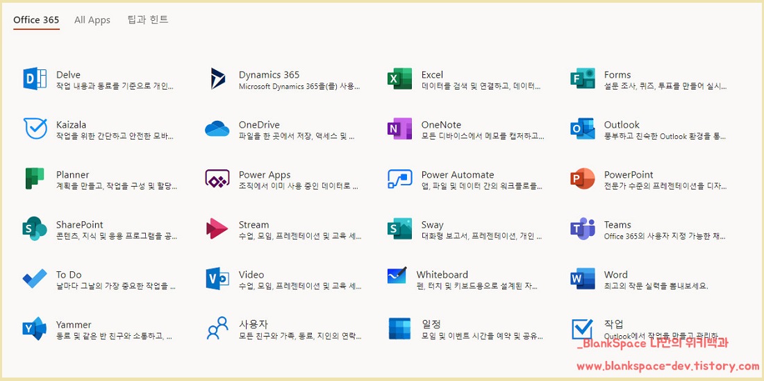The width and height of the screenshot is (764, 381).
Task: Click Excel description starting '데이터를 검색 및 연결하고'
Action: (x=481, y=86)
